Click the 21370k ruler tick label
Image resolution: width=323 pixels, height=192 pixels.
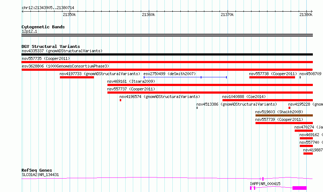tap(227, 15)
